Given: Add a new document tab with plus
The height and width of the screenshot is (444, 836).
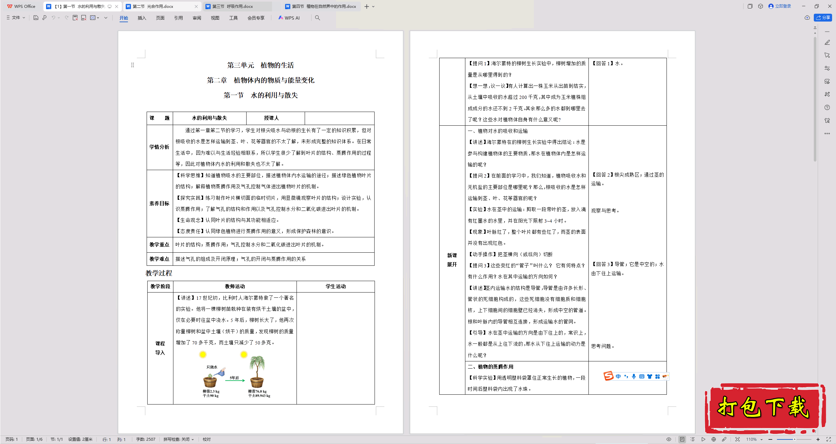Looking at the screenshot, I should point(367,7).
